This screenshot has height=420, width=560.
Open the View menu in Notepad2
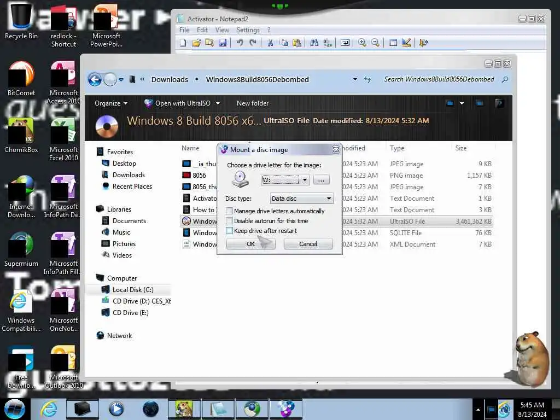click(222, 30)
